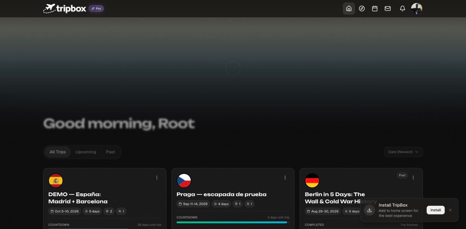466x229 pixels.
Task: Click the Czech flag on Praga card
Action: [x=184, y=181]
